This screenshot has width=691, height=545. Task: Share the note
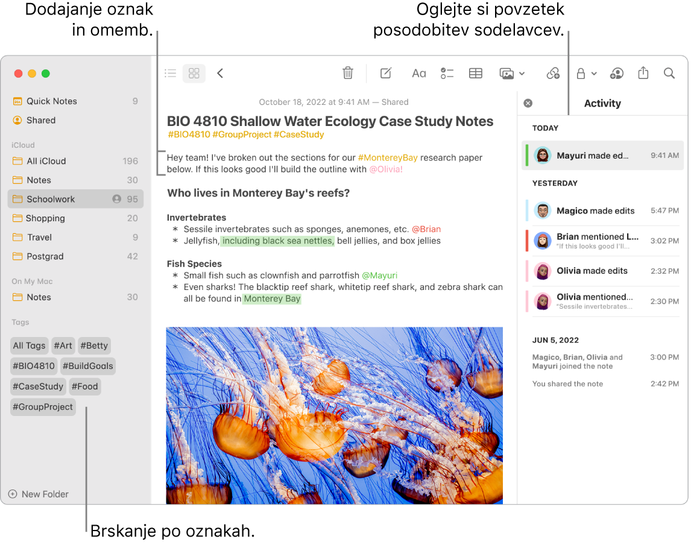(x=643, y=73)
